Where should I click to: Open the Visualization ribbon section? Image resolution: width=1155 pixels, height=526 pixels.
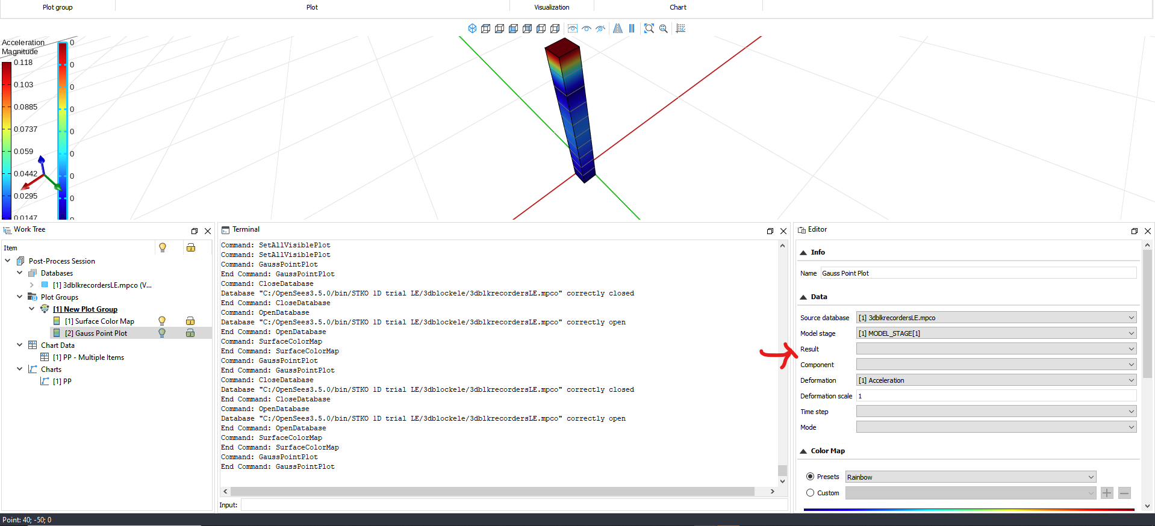click(x=552, y=7)
